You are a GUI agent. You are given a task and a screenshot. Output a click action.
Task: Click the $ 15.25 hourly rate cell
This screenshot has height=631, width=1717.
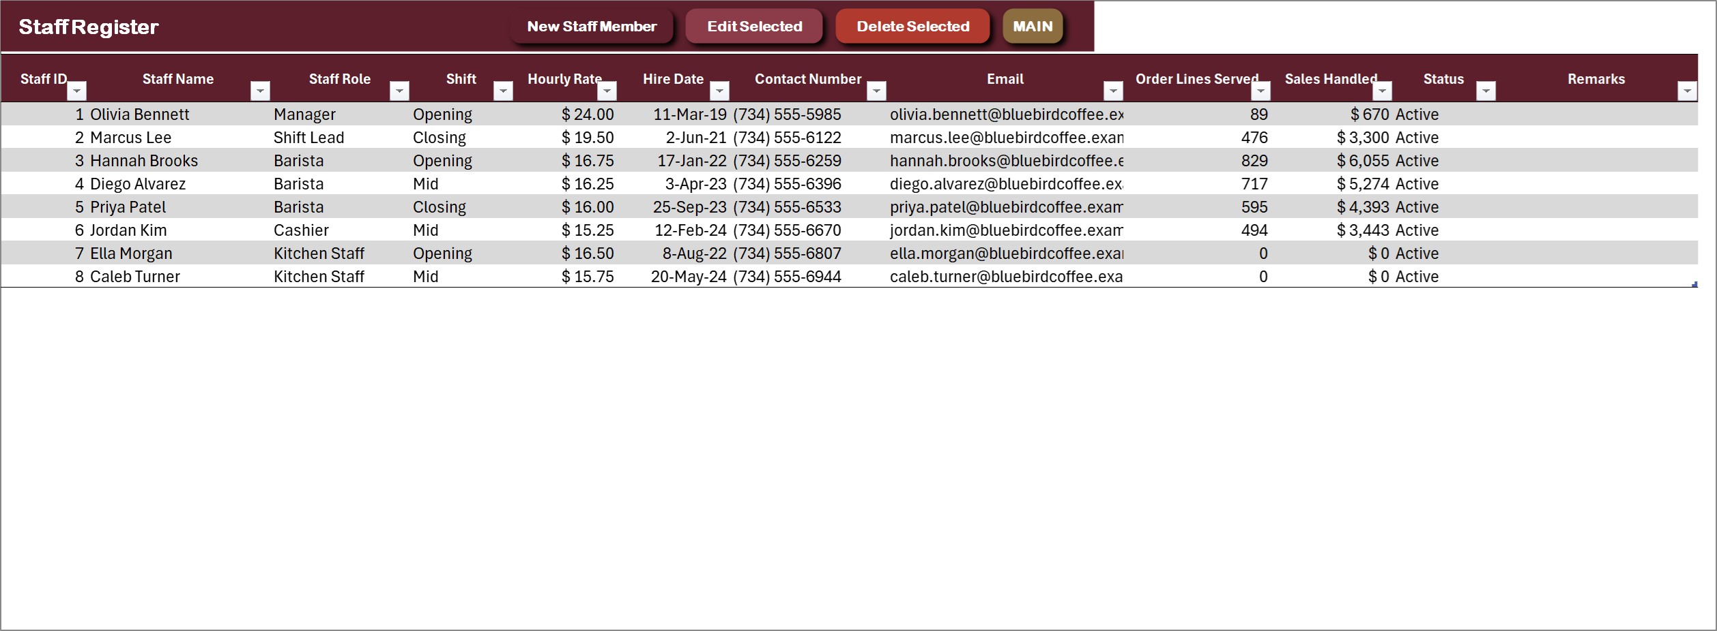[566, 230]
